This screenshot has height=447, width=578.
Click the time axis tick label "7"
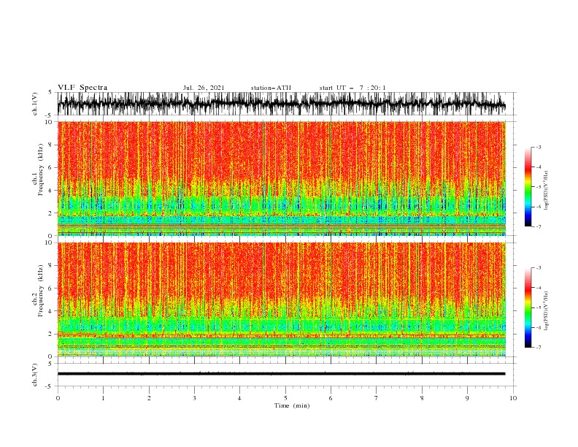pyautogui.click(x=377, y=398)
